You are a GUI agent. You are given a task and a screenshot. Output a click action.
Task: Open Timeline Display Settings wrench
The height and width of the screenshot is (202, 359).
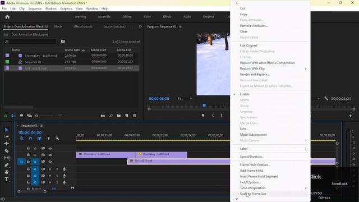coord(57,139)
